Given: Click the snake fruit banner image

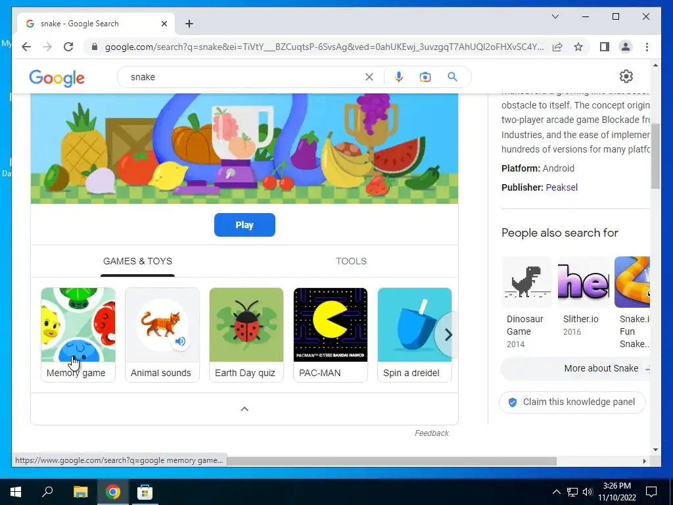Looking at the screenshot, I should click(244, 148).
